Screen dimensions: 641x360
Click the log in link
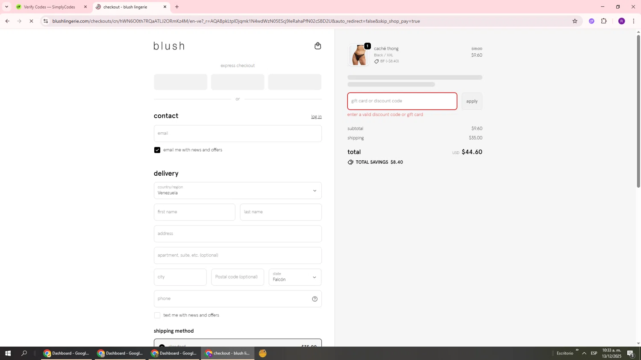(x=316, y=117)
